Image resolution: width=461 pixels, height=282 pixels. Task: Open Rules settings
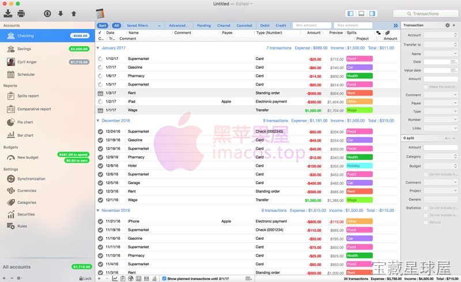coord(47,226)
